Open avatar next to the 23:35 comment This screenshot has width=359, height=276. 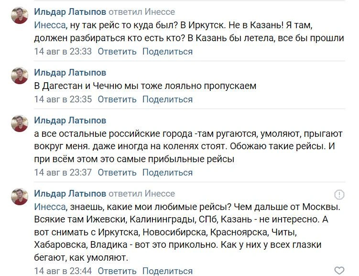point(20,76)
